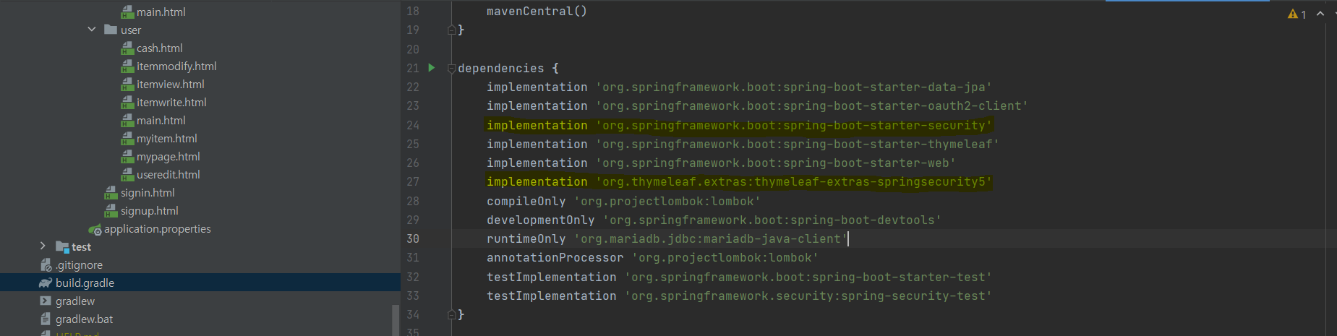Click the spring-boot-starter-thymeleaf dependency

click(743, 144)
